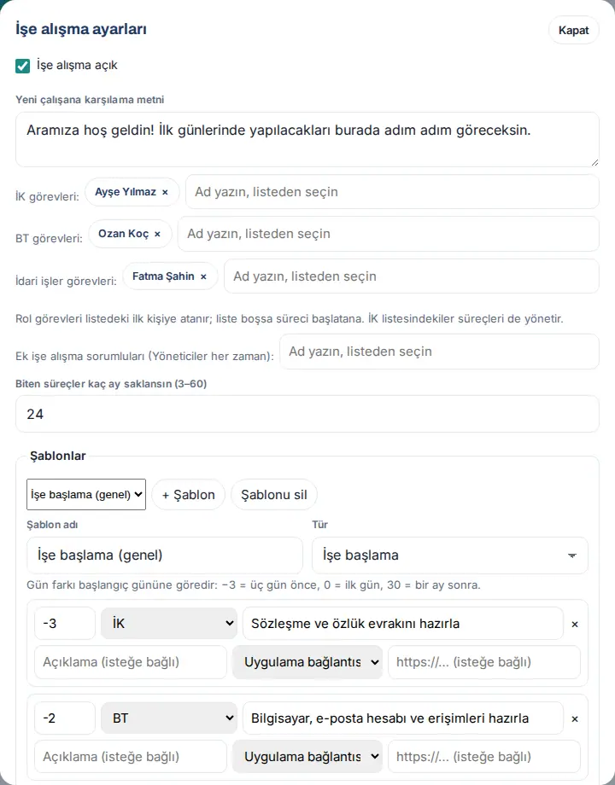This screenshot has width=615, height=785.
Task: Click the retention months field showing 24
Action: [x=307, y=414]
